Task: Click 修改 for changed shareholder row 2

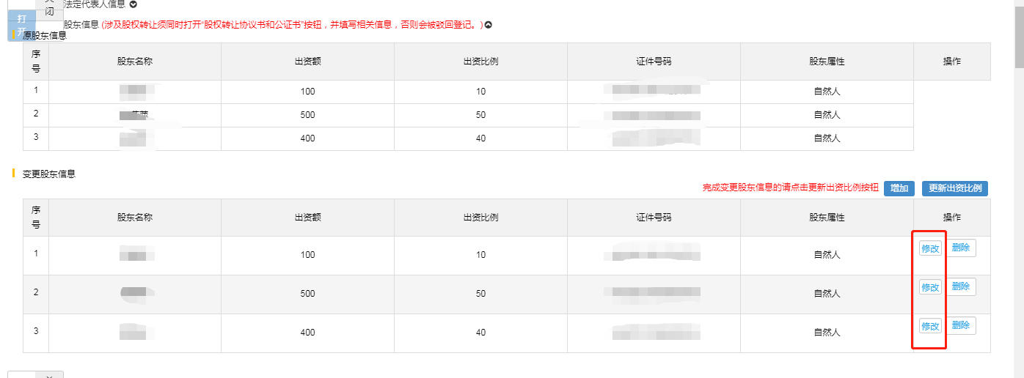Action: 930,287
